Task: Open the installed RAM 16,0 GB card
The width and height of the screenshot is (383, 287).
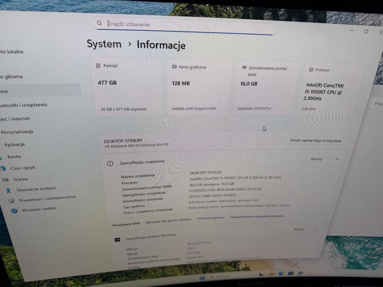Action: (x=267, y=88)
